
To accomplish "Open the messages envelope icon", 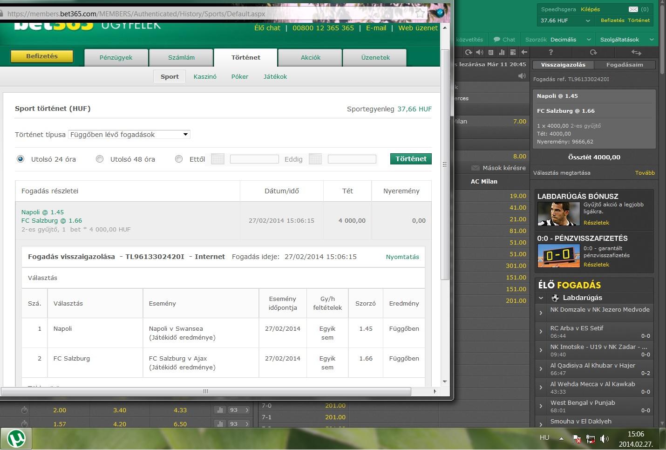I will (633, 9).
